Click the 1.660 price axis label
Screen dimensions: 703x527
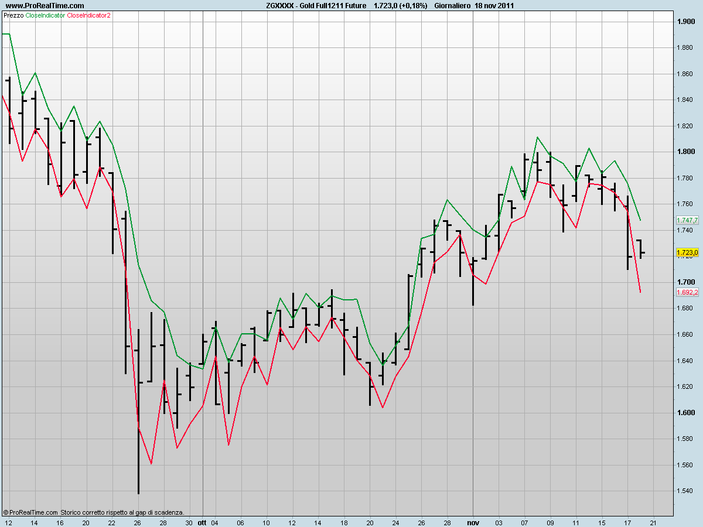686,335
